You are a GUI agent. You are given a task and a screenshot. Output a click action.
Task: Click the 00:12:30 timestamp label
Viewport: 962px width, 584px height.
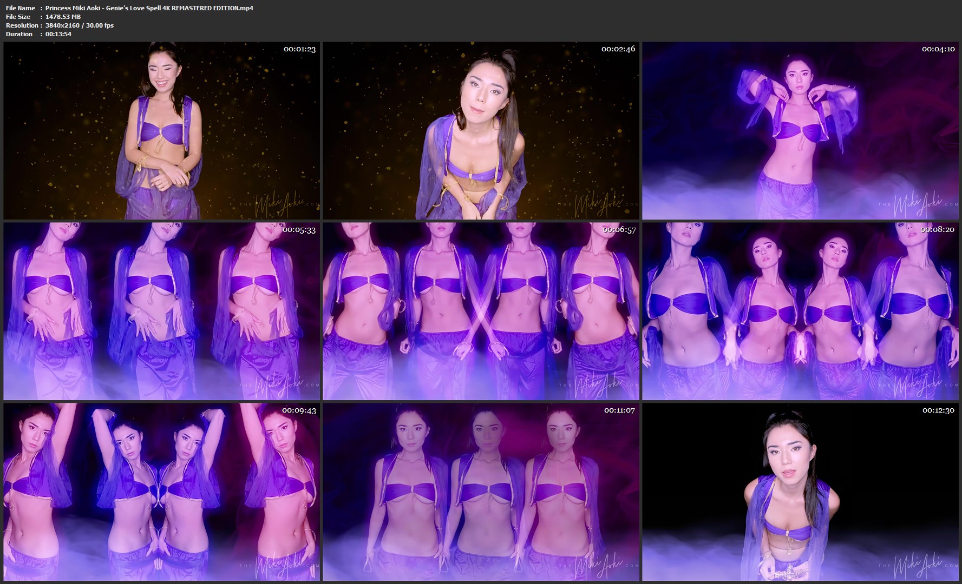click(938, 410)
